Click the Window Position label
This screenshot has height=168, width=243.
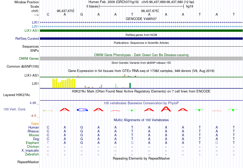click(27, 2)
